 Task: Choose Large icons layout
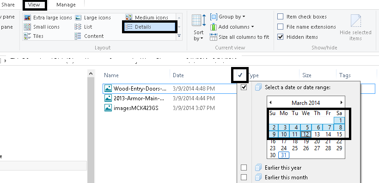pyautogui.click(x=92, y=18)
